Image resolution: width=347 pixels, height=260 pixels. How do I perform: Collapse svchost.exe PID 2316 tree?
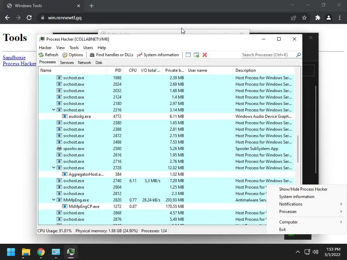(54, 110)
